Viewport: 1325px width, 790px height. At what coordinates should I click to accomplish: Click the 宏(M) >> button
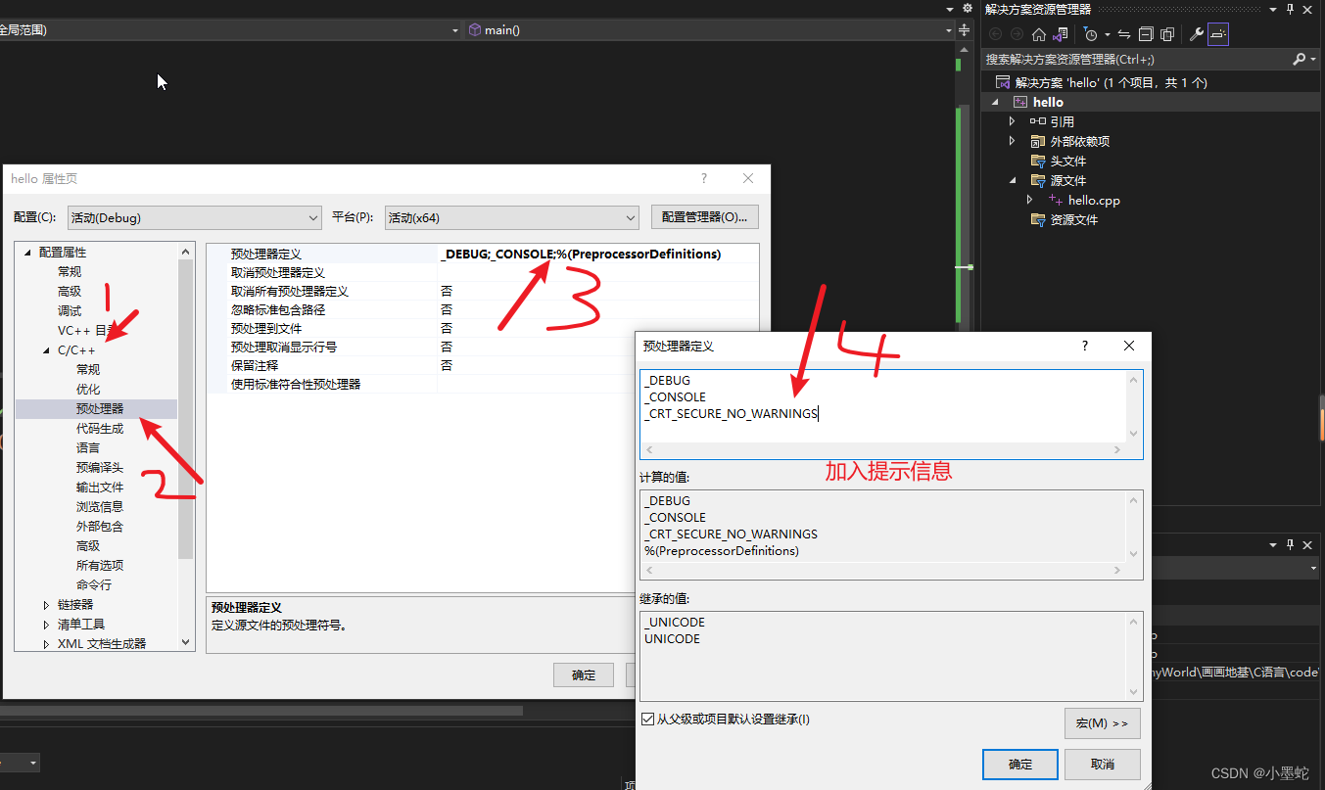[1102, 722]
